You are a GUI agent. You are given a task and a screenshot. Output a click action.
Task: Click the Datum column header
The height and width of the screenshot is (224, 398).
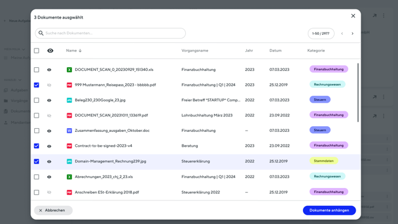(275, 50)
